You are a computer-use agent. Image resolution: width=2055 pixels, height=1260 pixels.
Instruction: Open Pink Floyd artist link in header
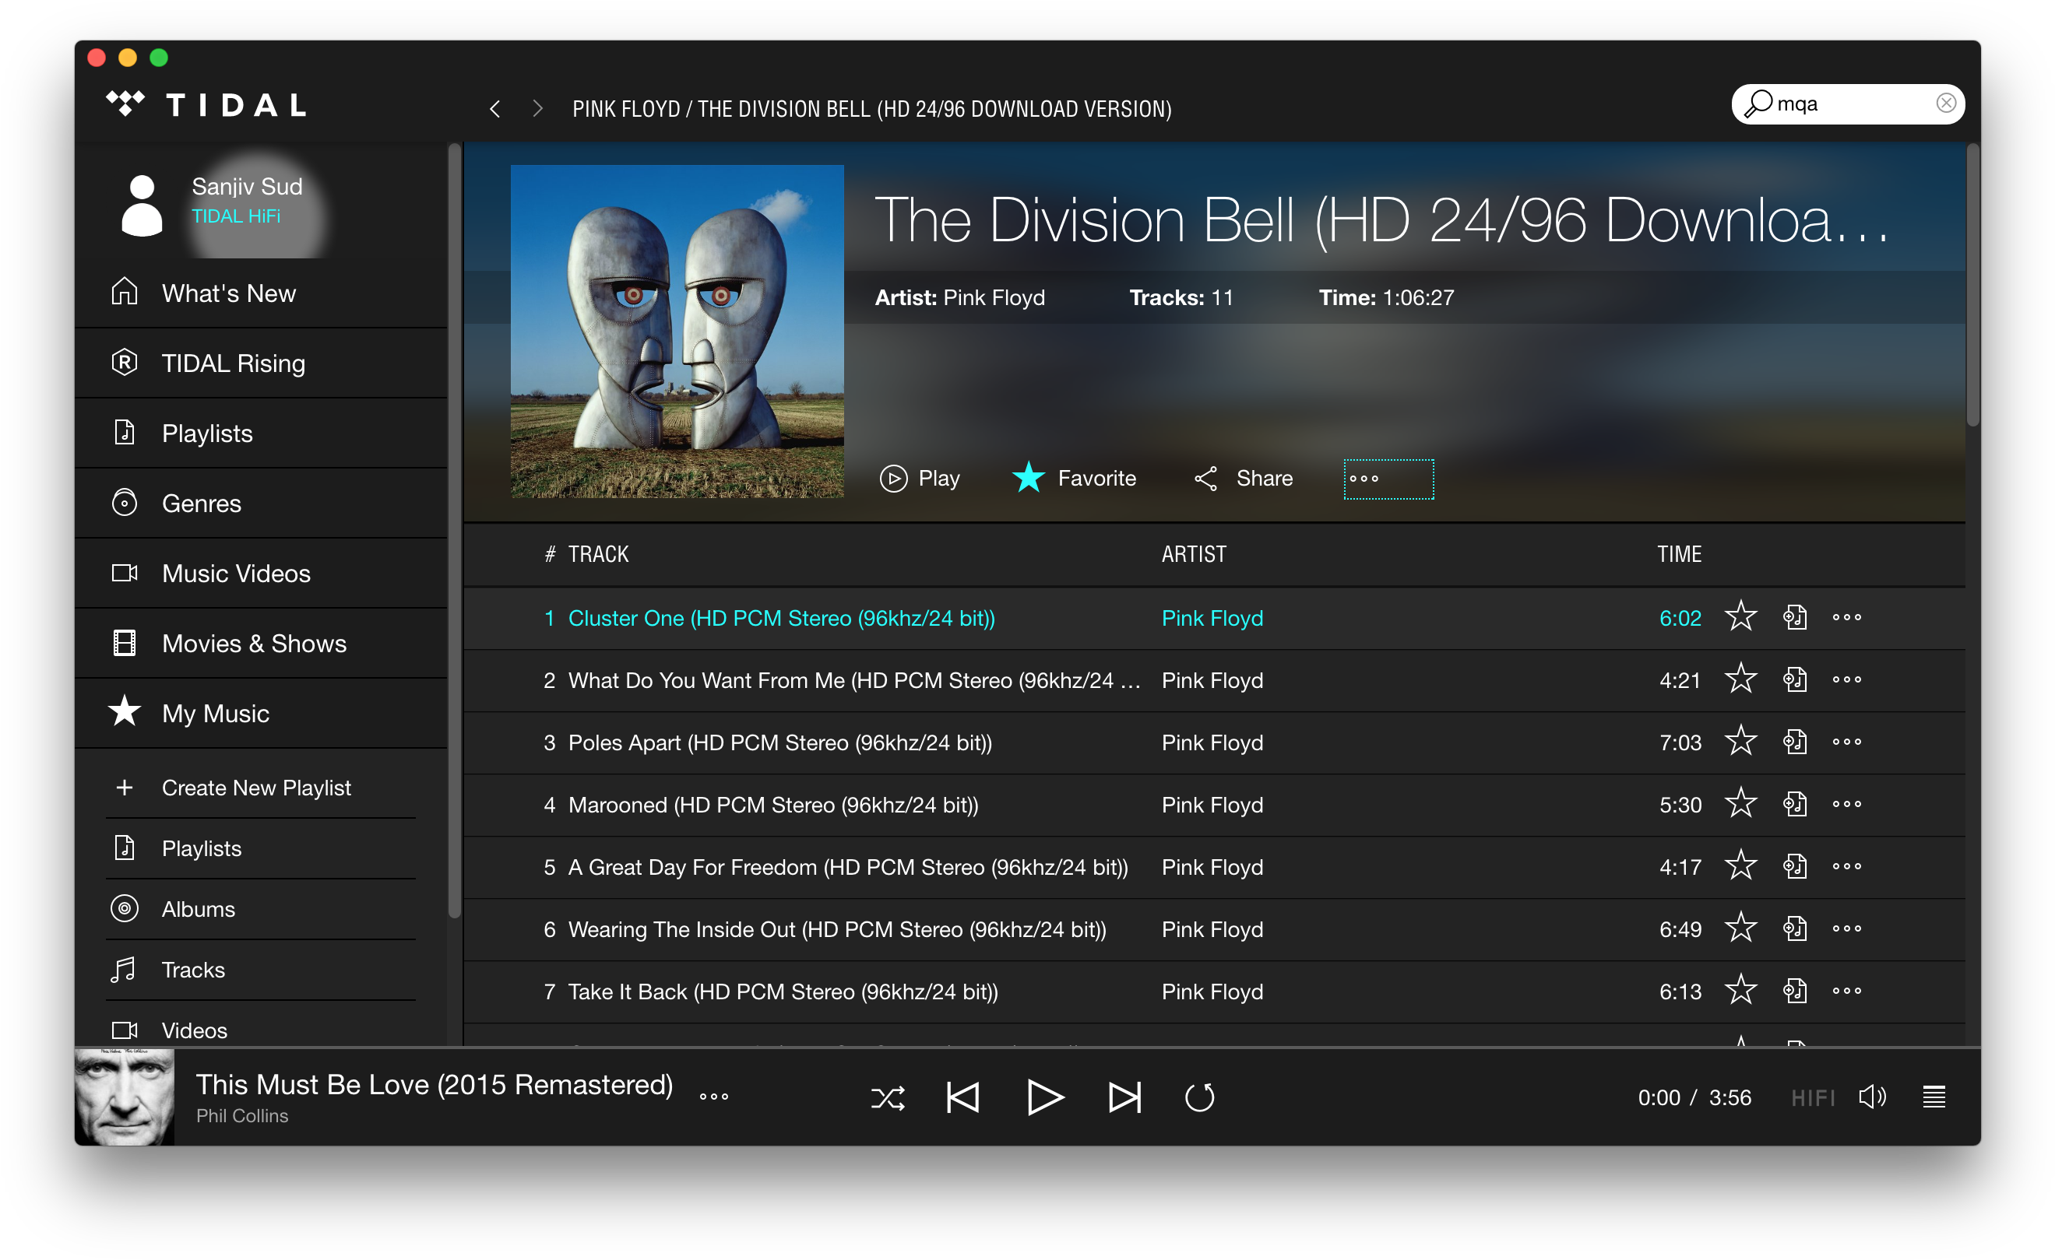[x=994, y=297]
